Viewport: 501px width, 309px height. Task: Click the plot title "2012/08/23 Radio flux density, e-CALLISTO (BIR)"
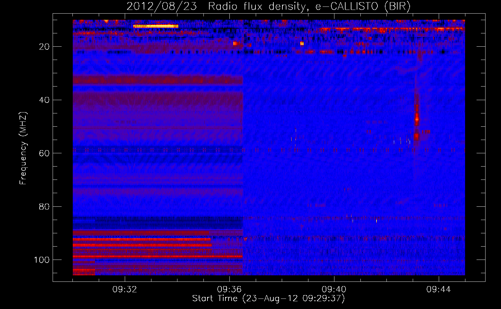point(268,6)
